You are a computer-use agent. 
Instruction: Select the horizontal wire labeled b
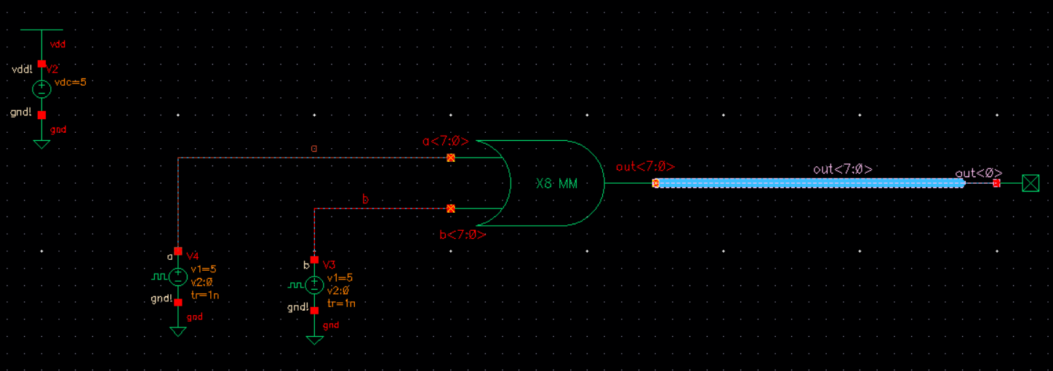383,208
